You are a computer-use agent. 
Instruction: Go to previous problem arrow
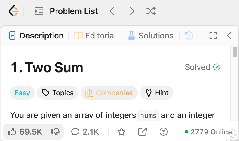(112, 11)
